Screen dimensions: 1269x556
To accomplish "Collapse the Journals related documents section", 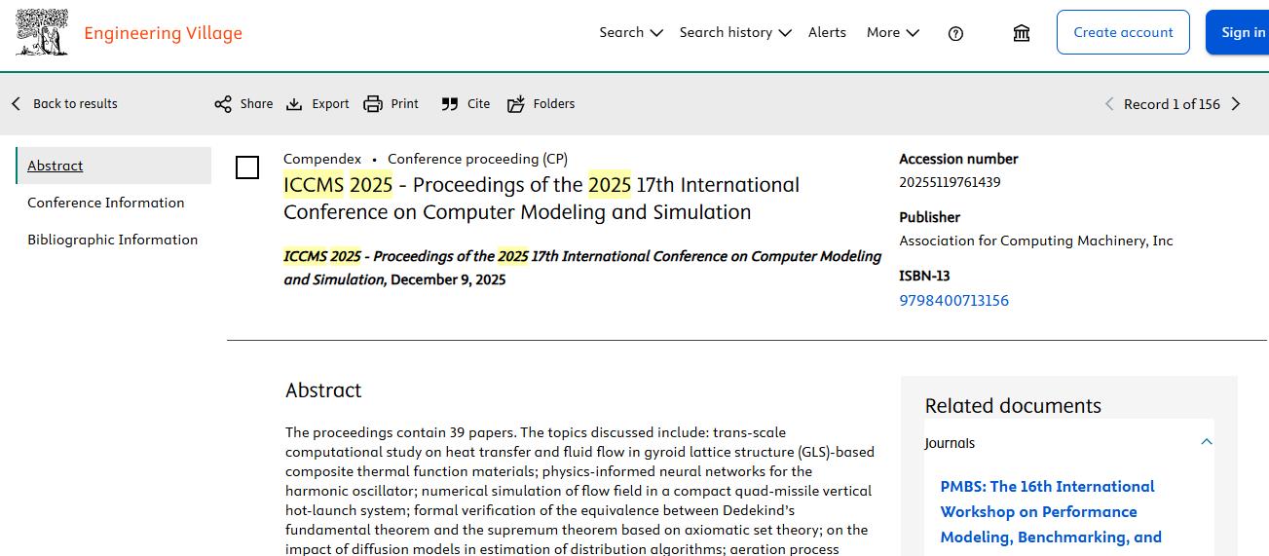I will 1207,442.
